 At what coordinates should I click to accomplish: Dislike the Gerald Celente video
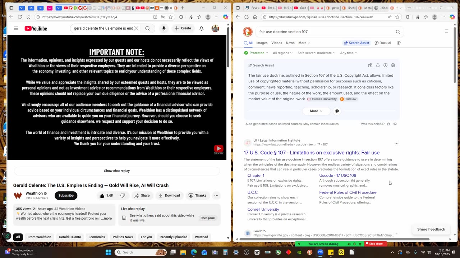point(123,195)
